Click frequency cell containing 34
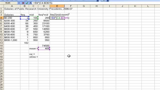Viewport: 160px width, 90px height. click(24, 20)
